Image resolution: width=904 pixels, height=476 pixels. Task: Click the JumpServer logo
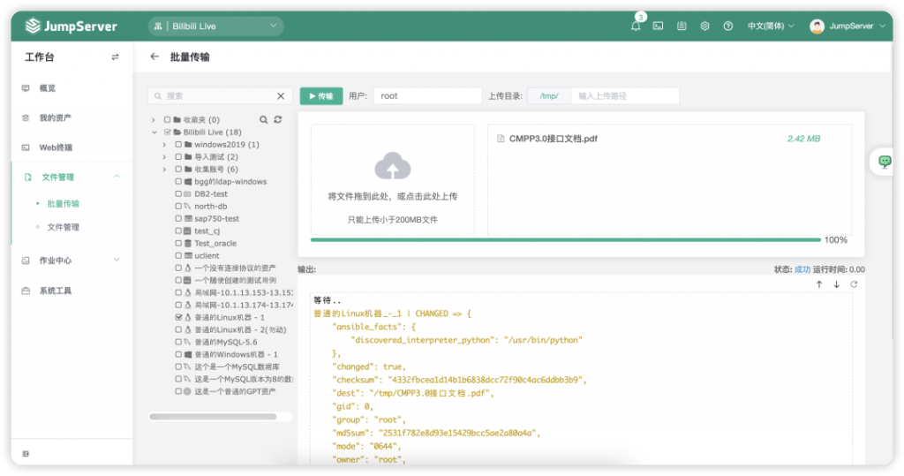[x=71, y=26]
